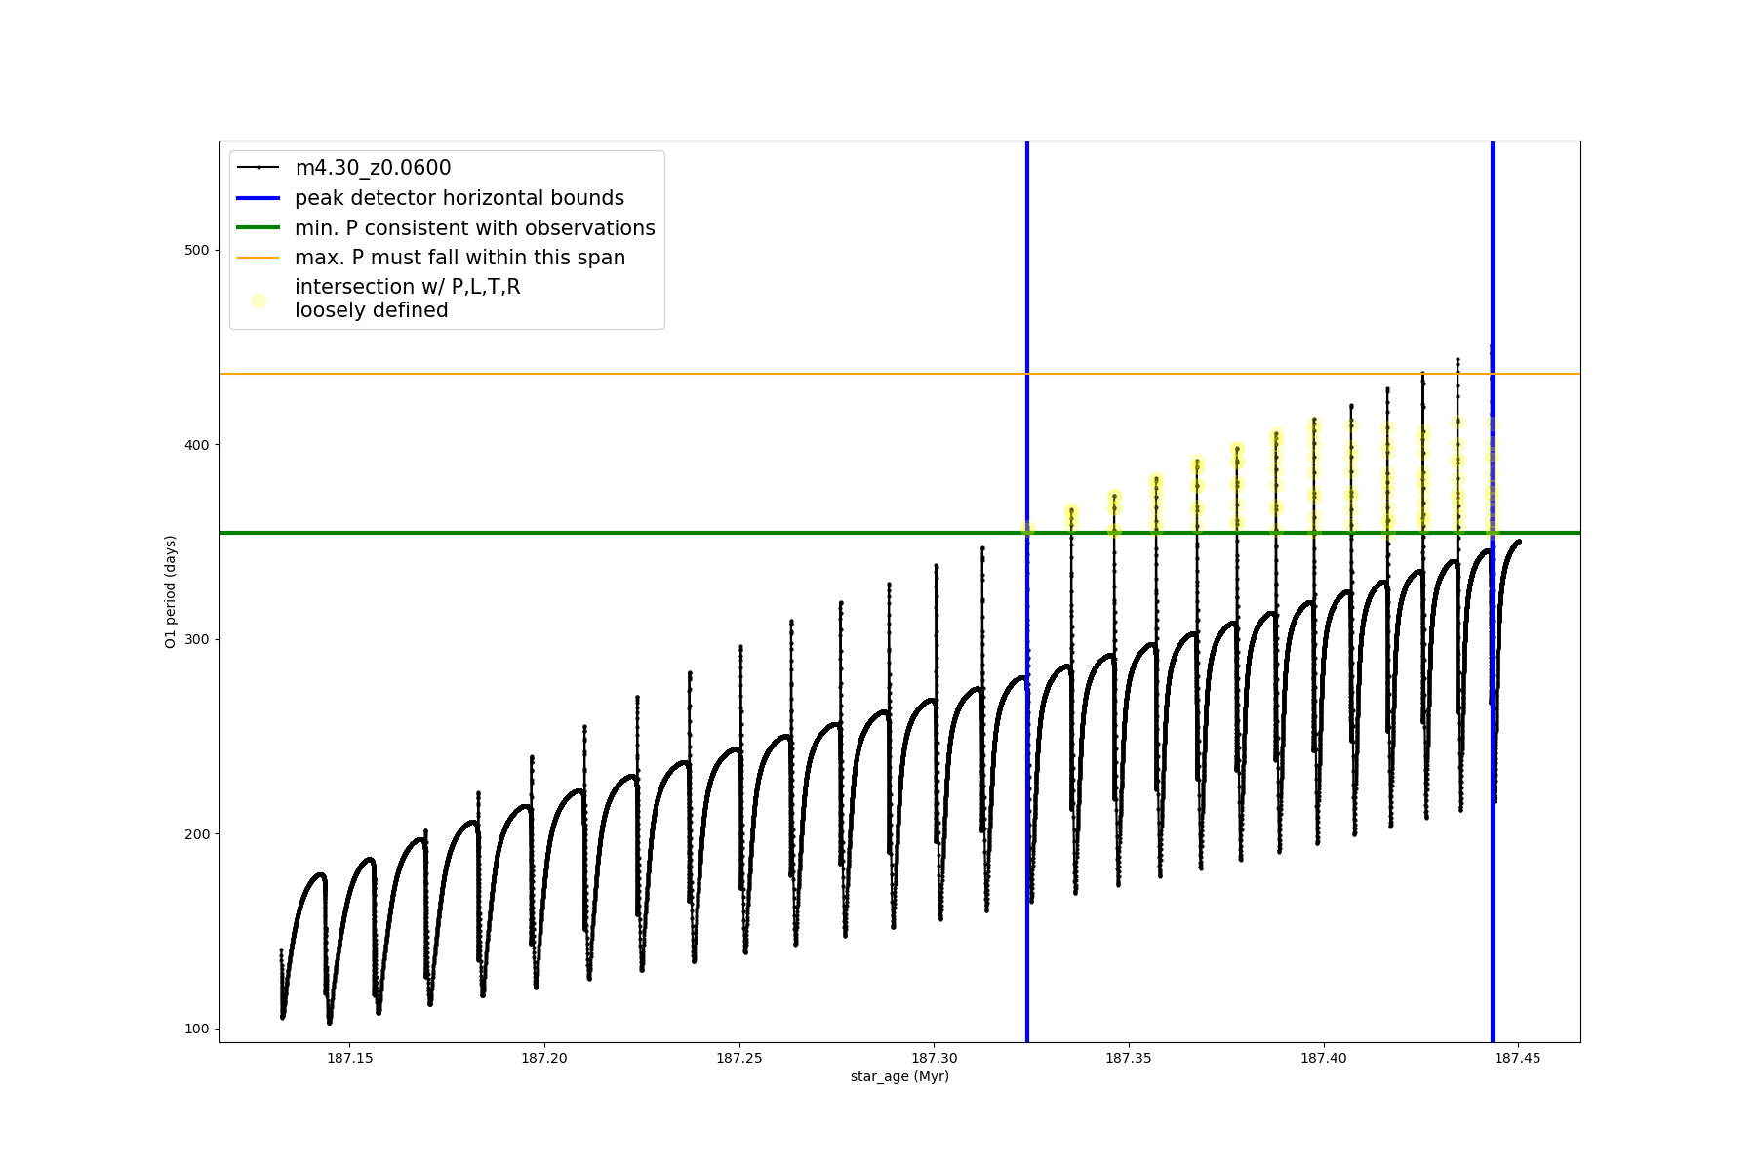Click 'min. P consistent with observations' legend text
The image size is (1756, 1171).
[474, 228]
